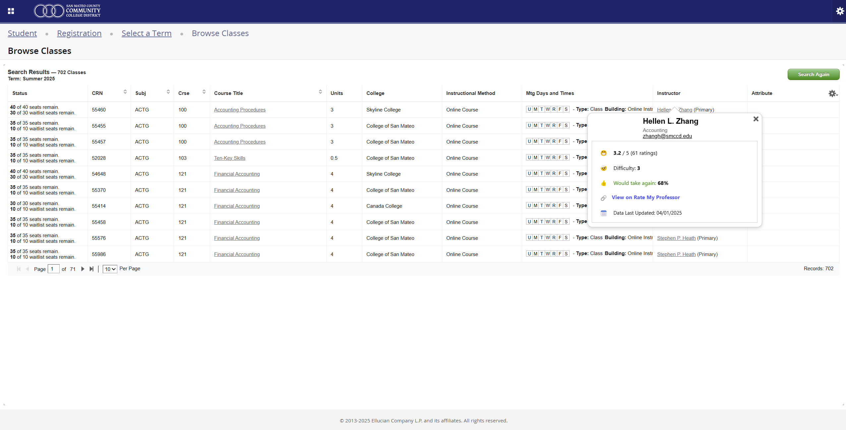The width and height of the screenshot is (846, 430).
Task: Navigate to Select a Term breadcrumb
Action: (x=147, y=33)
